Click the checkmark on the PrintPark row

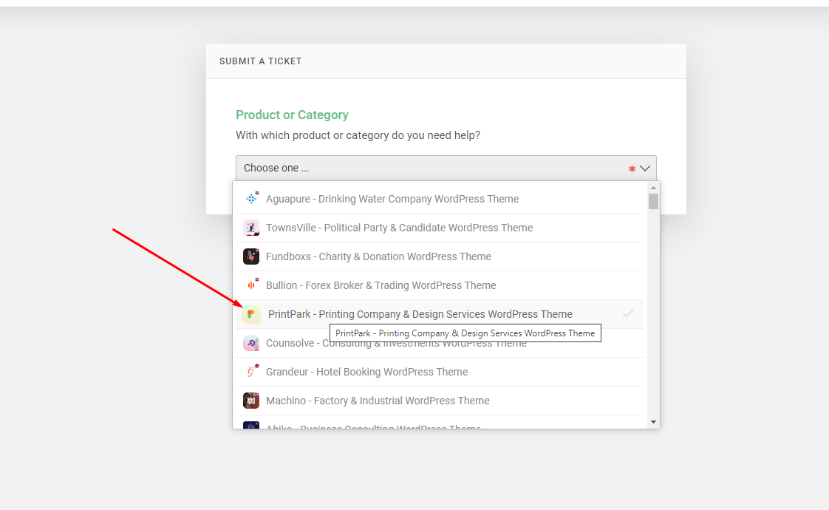[x=627, y=313]
